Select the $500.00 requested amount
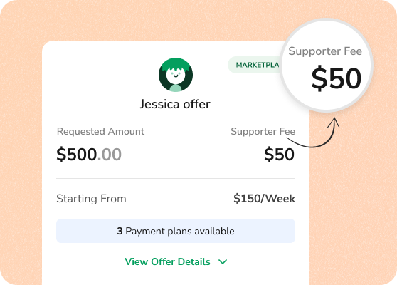The width and height of the screenshot is (397, 285). tap(89, 155)
